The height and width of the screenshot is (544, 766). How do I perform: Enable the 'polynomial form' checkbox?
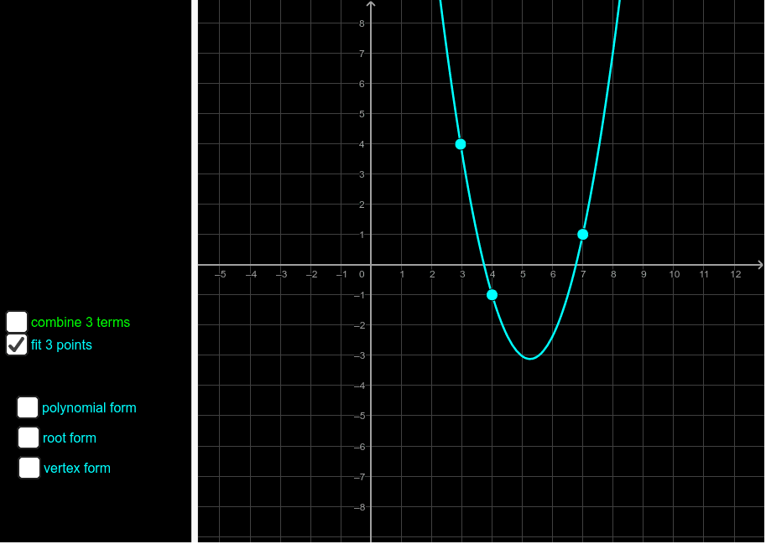pyautogui.click(x=28, y=407)
